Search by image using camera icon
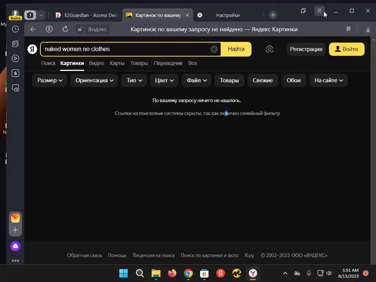Image resolution: width=376 pixels, height=282 pixels. coord(269,49)
